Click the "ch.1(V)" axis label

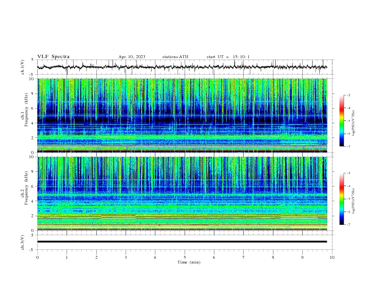[23, 67]
